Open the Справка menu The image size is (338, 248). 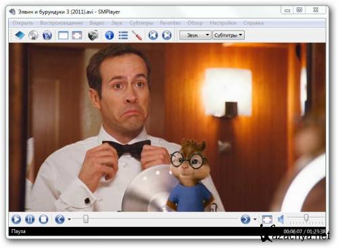(x=254, y=23)
